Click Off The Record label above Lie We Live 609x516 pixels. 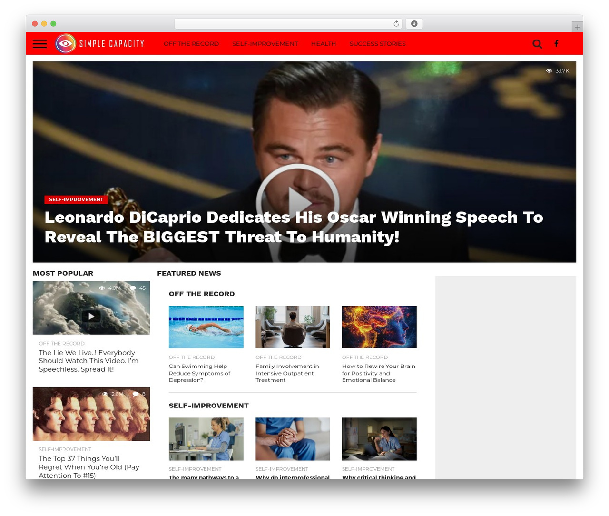pos(62,344)
